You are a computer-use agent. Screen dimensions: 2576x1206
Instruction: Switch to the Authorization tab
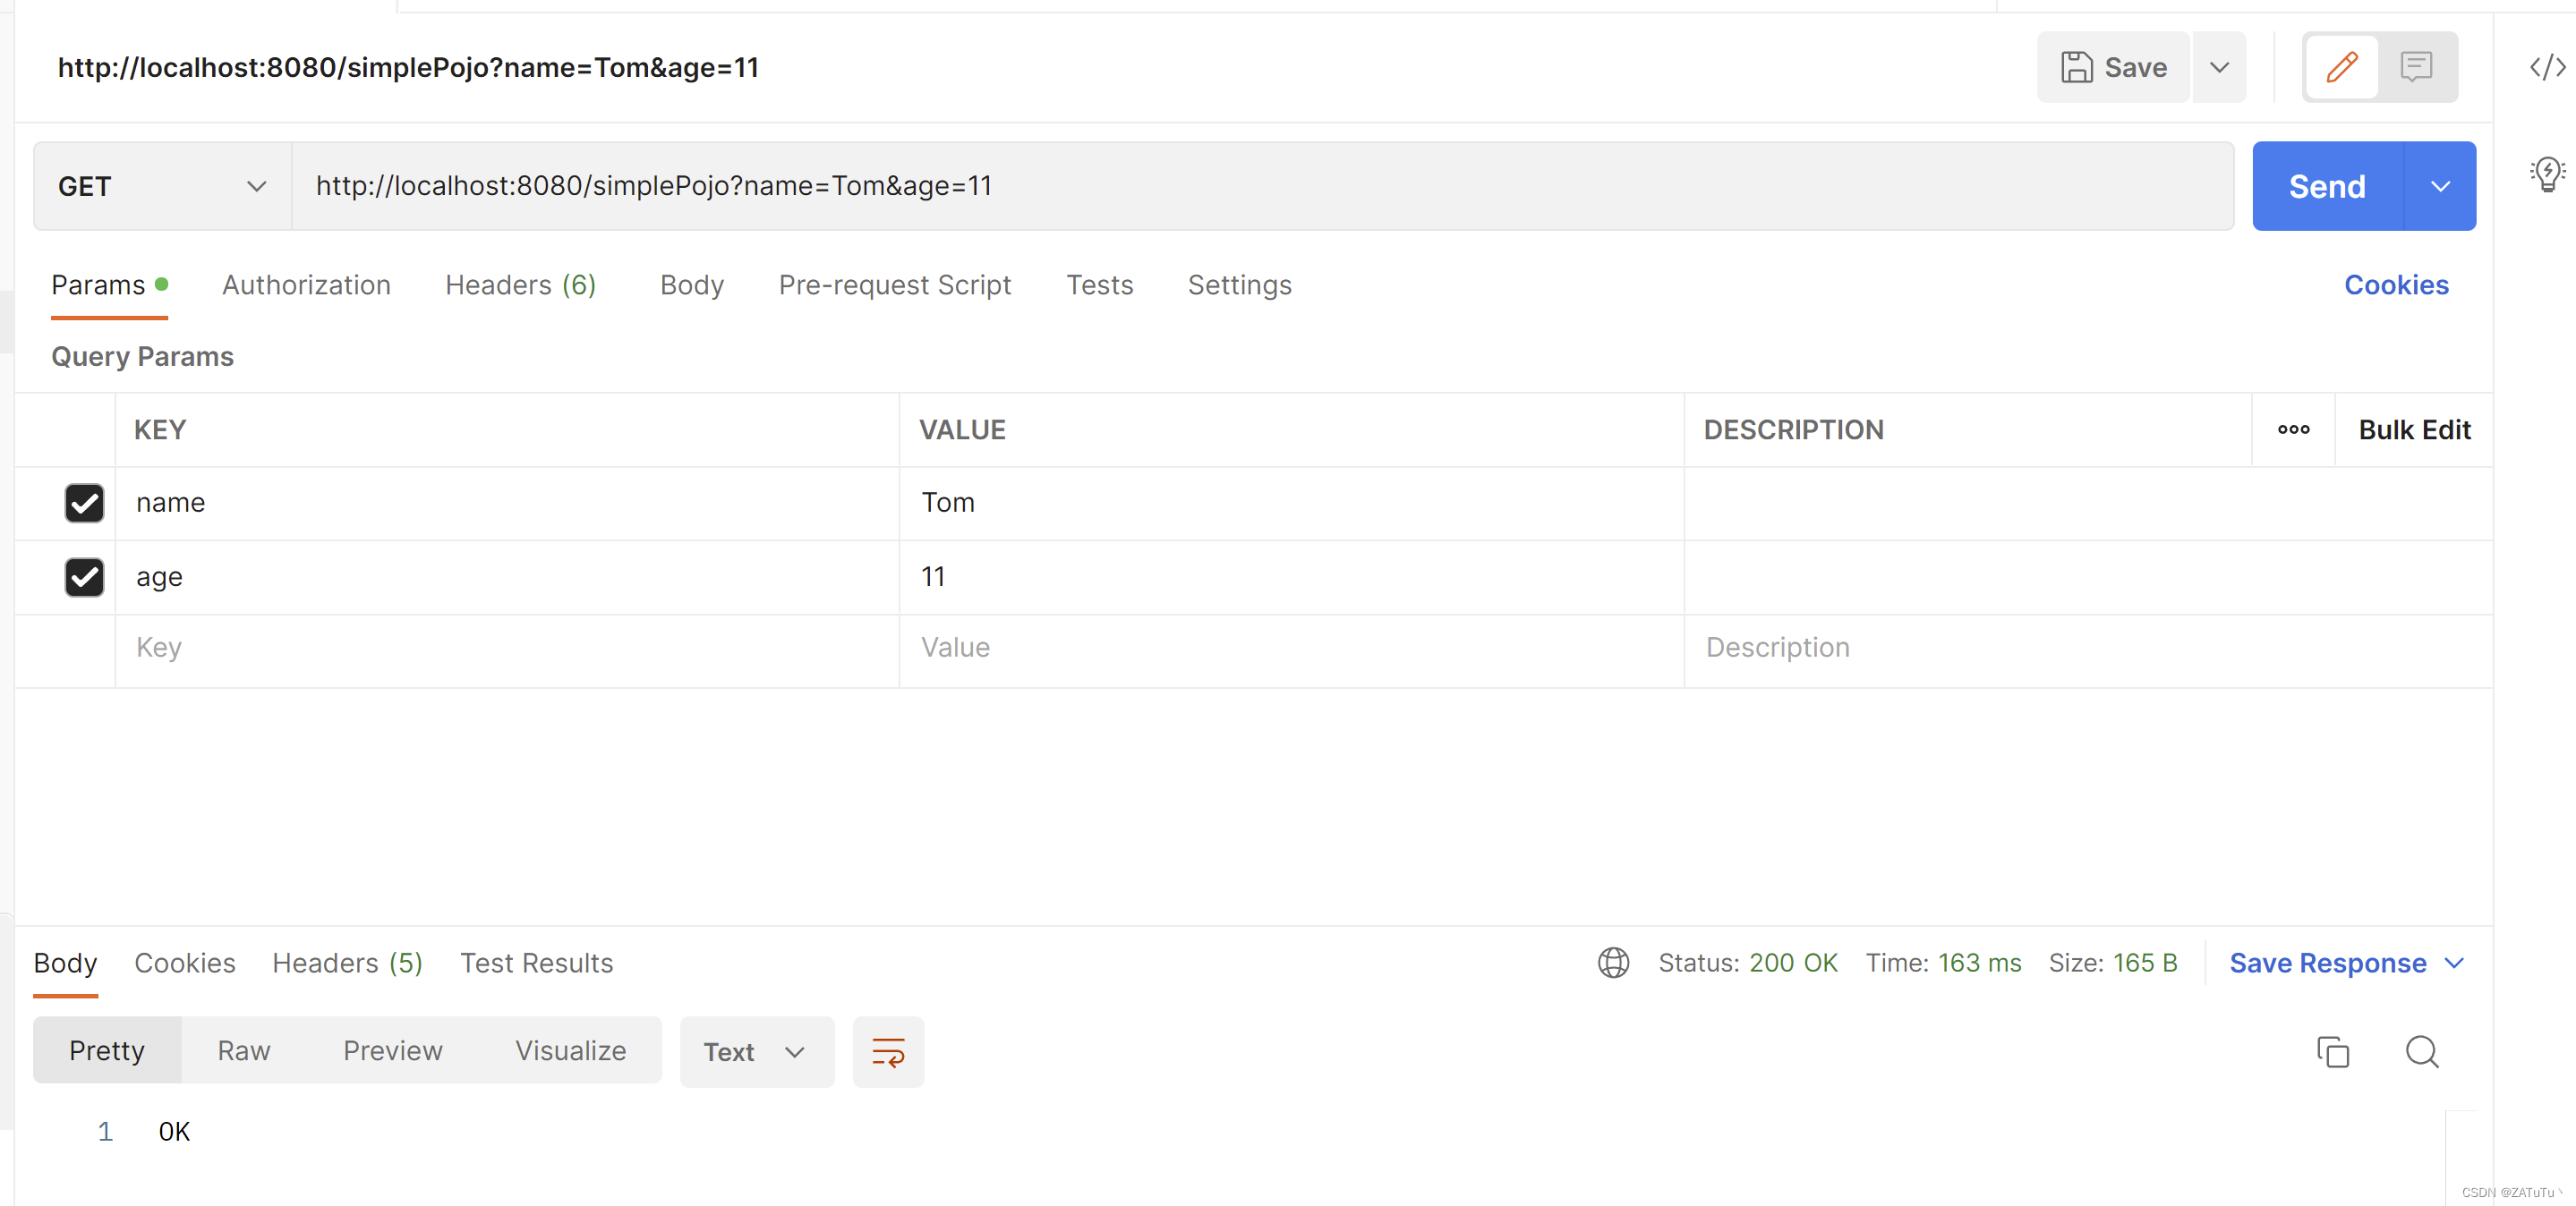tap(306, 285)
